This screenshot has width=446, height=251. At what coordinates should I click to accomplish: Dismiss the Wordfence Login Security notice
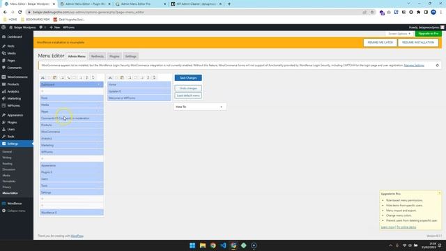437,66
